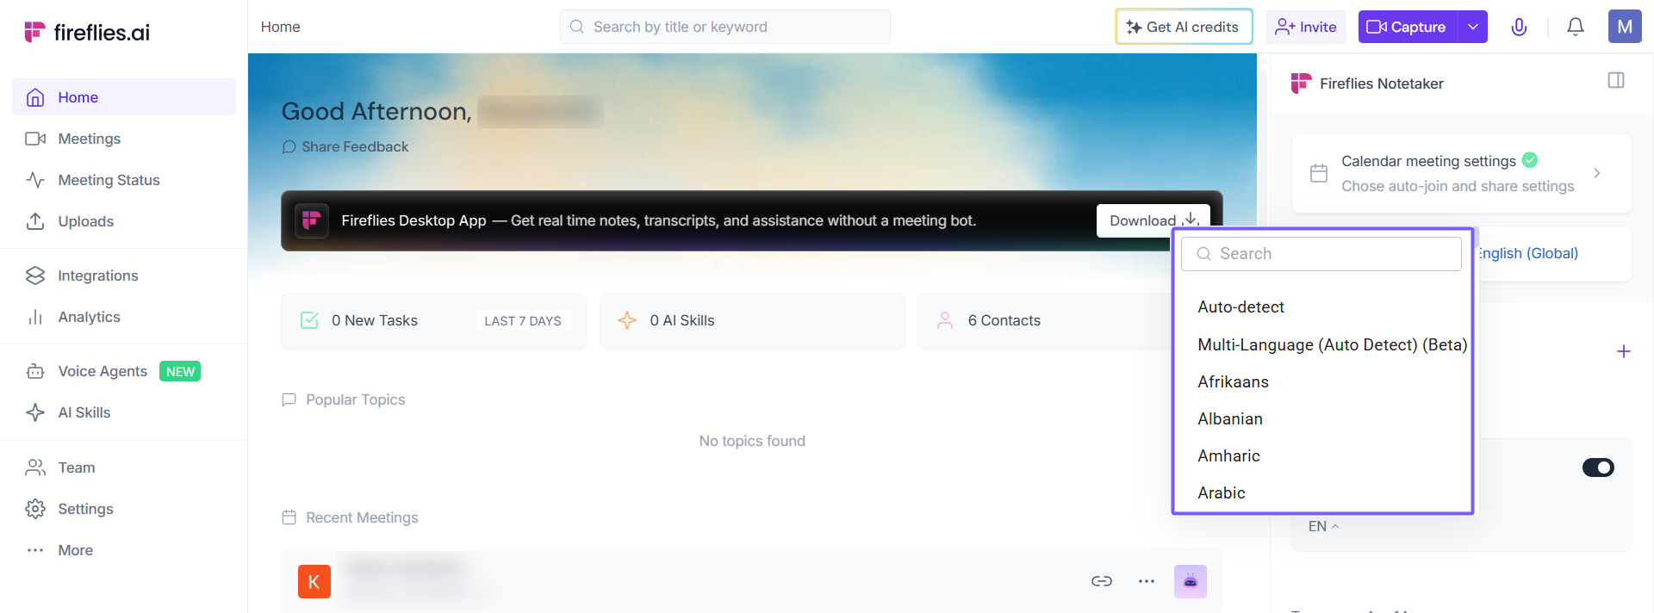Open the Capture dropdown arrow
1654x613 pixels.
point(1473,27)
